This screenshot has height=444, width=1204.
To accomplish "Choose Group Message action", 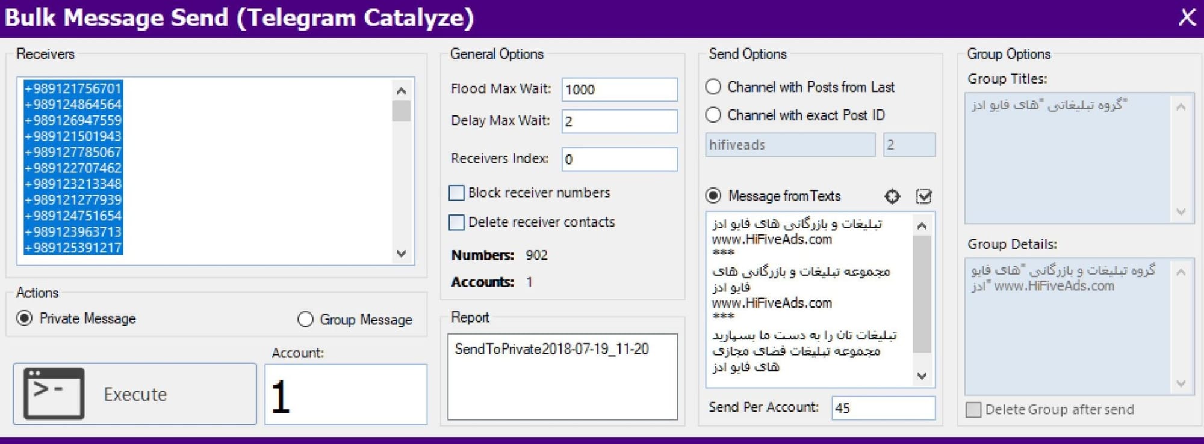I will click(305, 320).
